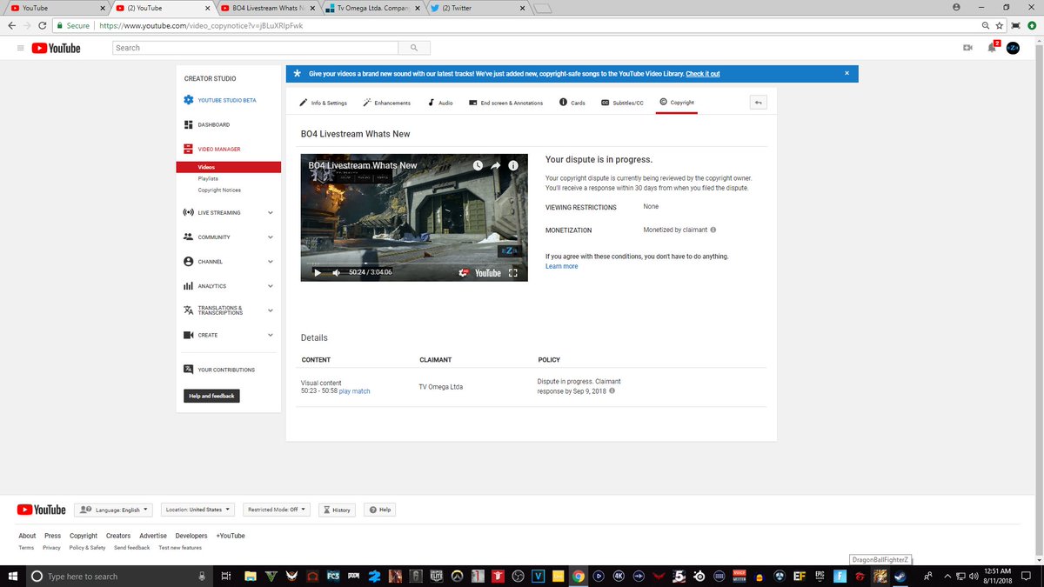This screenshot has height=587, width=1044.
Task: Click the Check it out link
Action: point(702,74)
